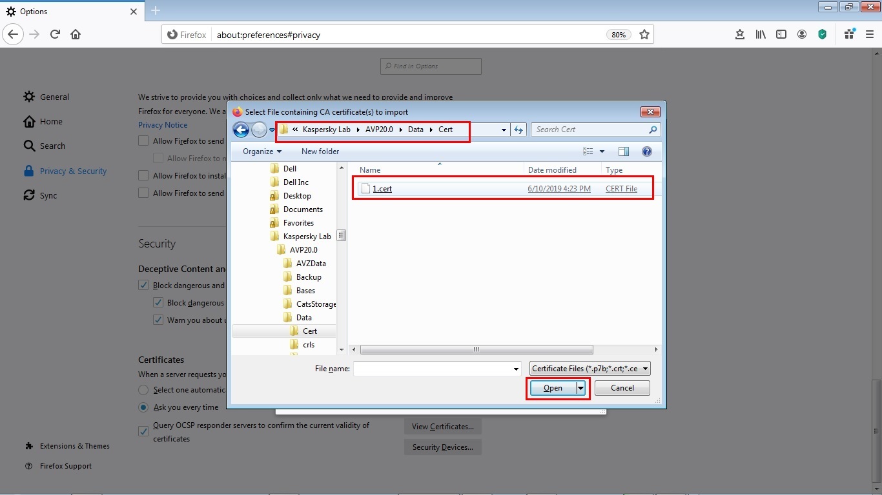Open the Firefox hamburger menu

point(869,35)
